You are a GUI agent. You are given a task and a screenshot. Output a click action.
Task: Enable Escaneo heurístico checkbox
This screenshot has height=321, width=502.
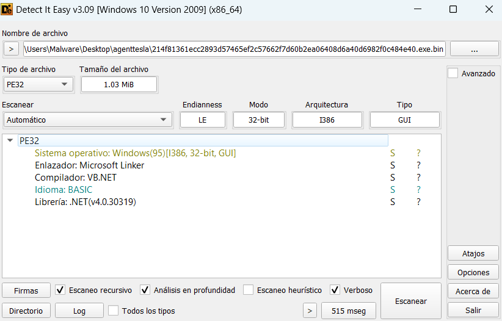248,290
